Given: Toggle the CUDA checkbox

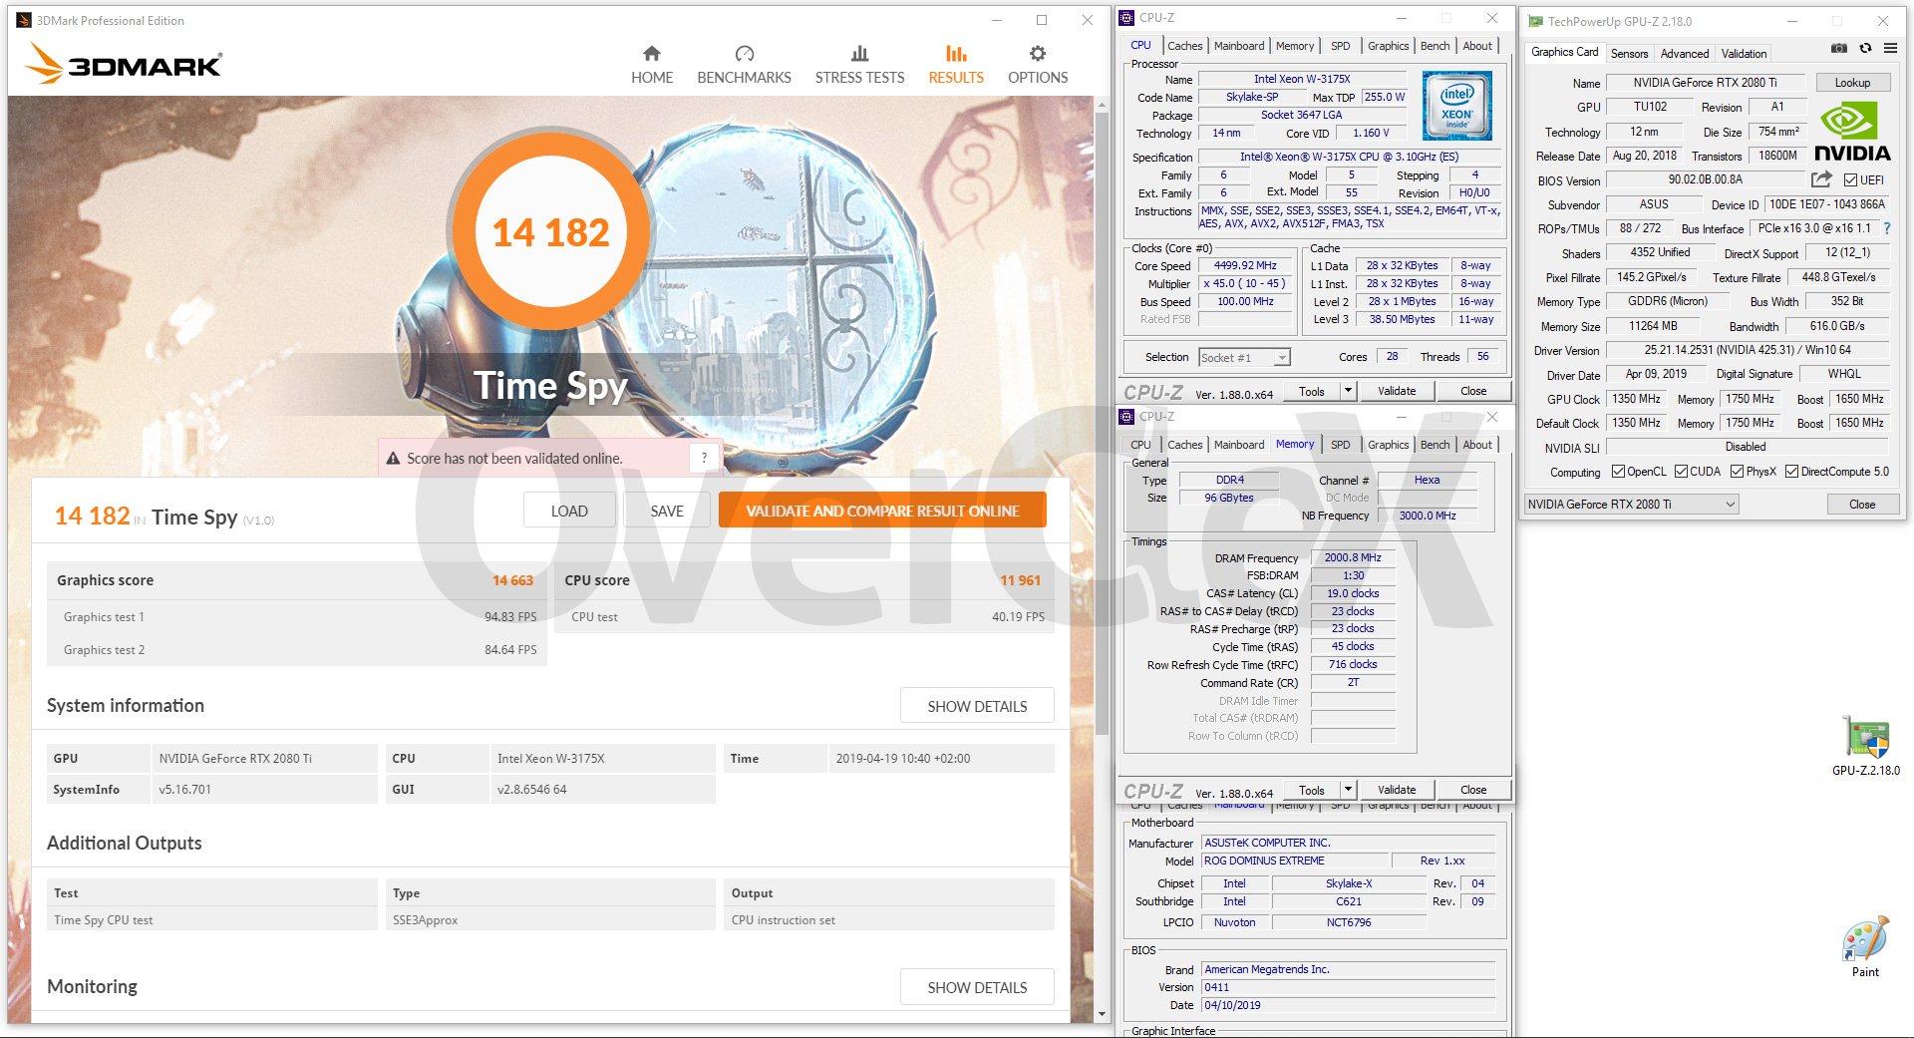Looking at the screenshot, I should point(1681,472).
